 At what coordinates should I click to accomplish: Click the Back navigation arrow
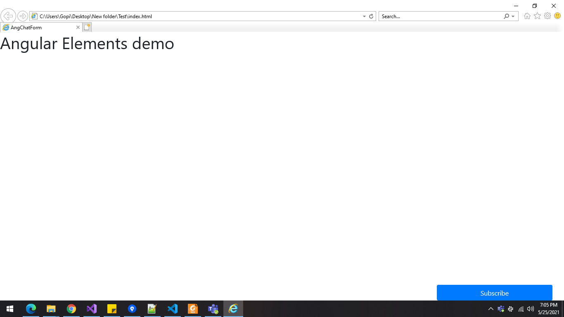[x=8, y=16]
